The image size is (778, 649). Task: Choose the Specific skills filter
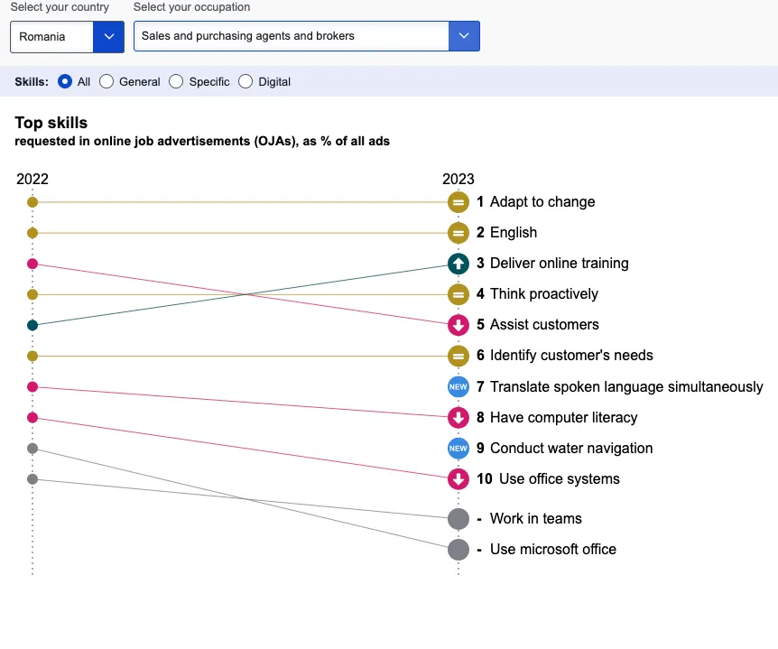coord(176,81)
